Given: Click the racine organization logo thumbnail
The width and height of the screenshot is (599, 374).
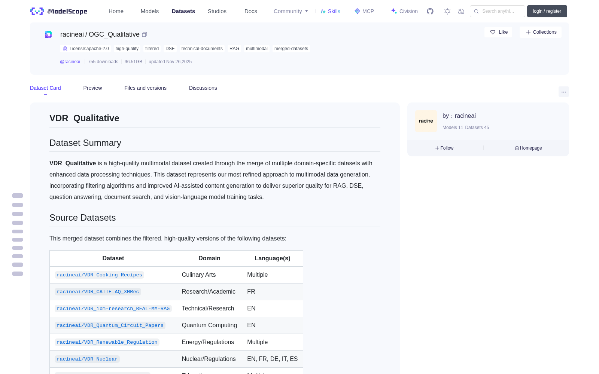Looking at the screenshot, I should coord(426,121).
